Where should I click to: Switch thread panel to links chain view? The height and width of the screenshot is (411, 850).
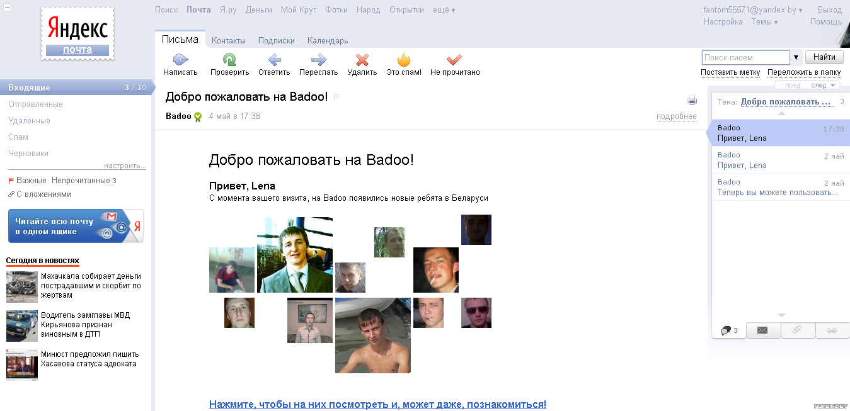[x=832, y=330]
